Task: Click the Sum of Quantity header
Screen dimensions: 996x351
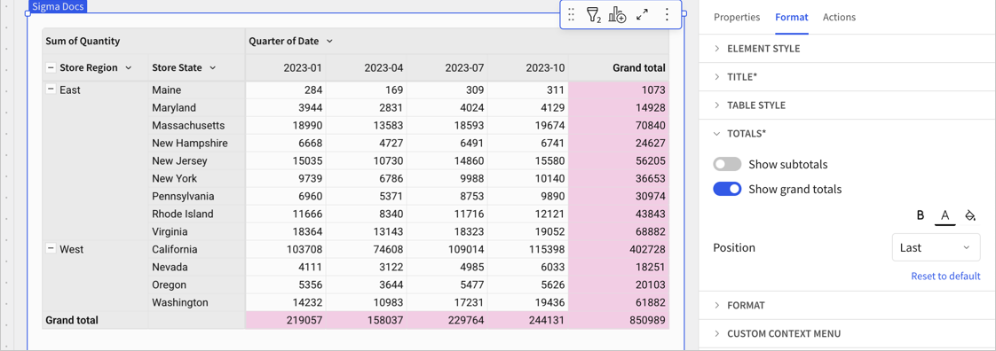Action: [x=83, y=42]
